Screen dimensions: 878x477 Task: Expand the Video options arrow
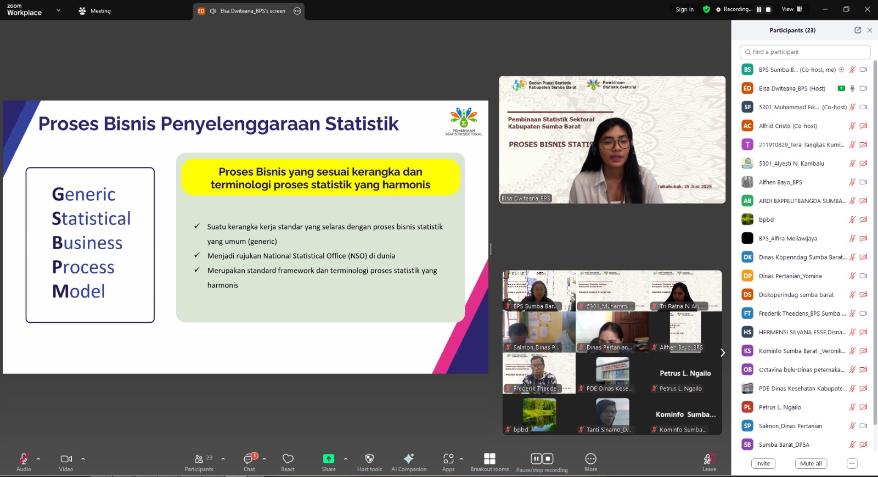[x=83, y=458]
